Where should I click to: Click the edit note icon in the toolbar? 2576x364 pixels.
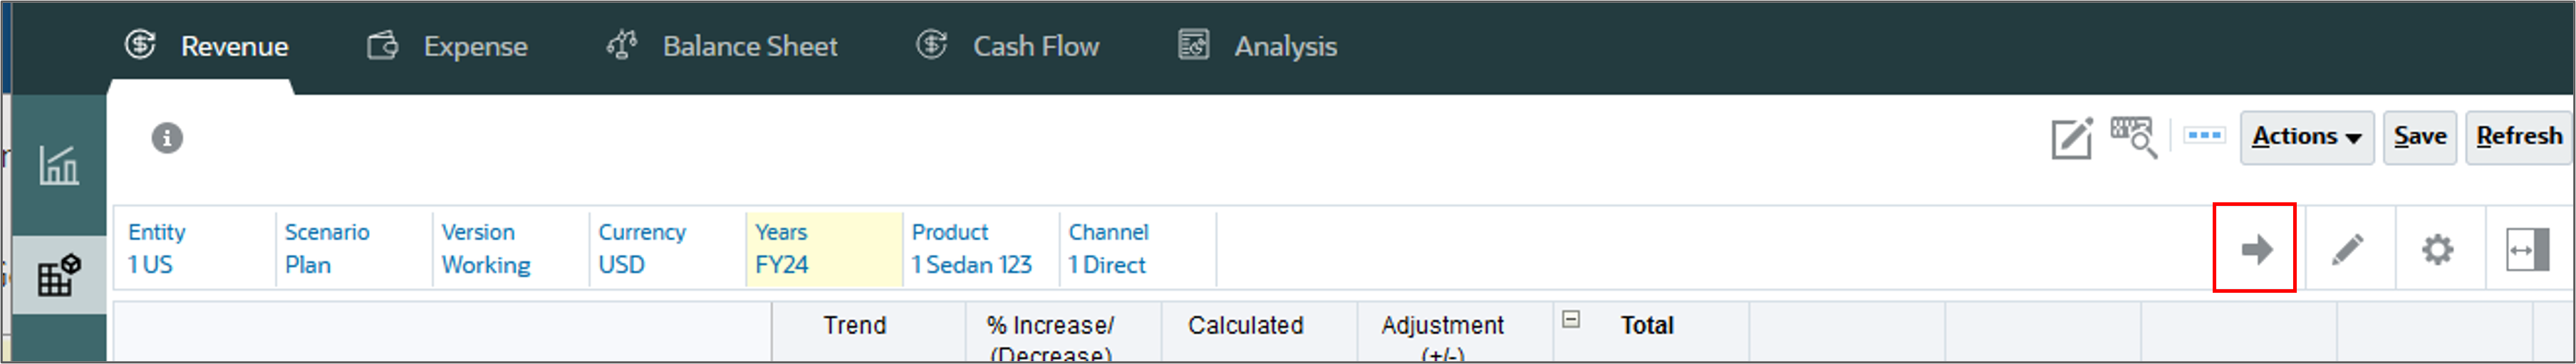coord(2071,138)
